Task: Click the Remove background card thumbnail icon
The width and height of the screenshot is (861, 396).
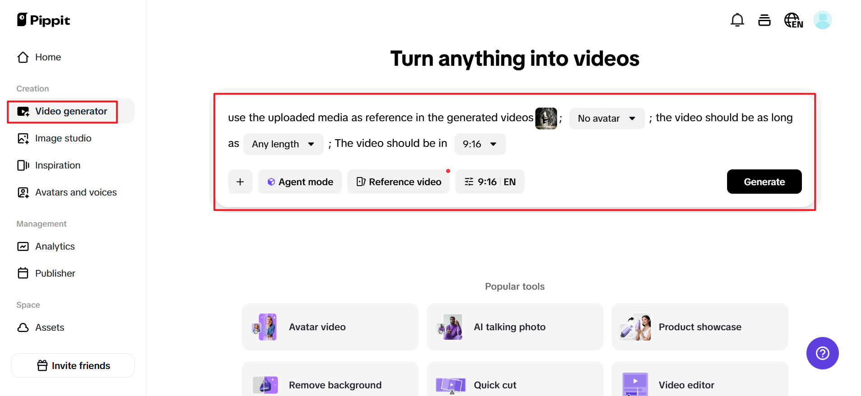Action: pos(265,385)
